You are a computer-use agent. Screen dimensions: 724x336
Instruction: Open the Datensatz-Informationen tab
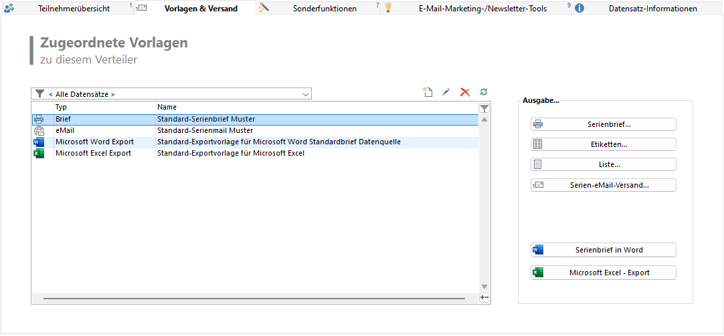click(x=652, y=9)
